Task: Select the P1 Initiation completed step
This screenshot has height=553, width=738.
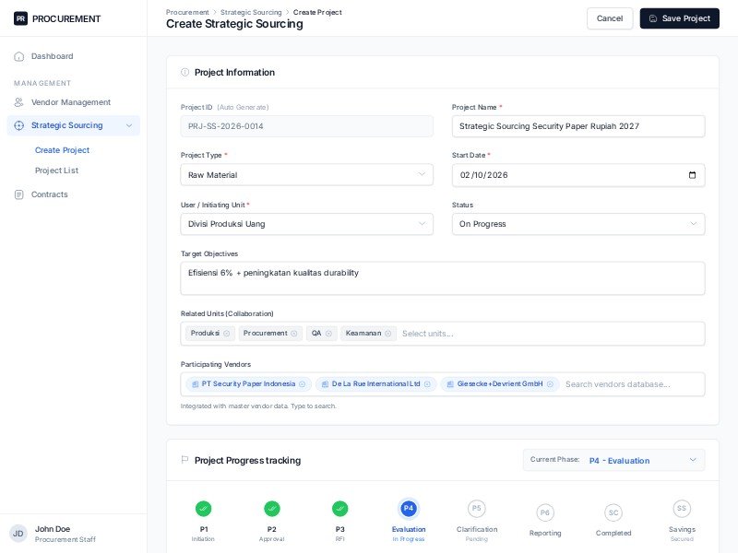Action: (204, 509)
